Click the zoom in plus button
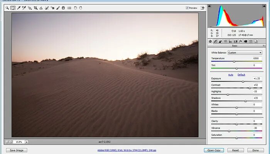The image size is (270, 154). coord(10,142)
